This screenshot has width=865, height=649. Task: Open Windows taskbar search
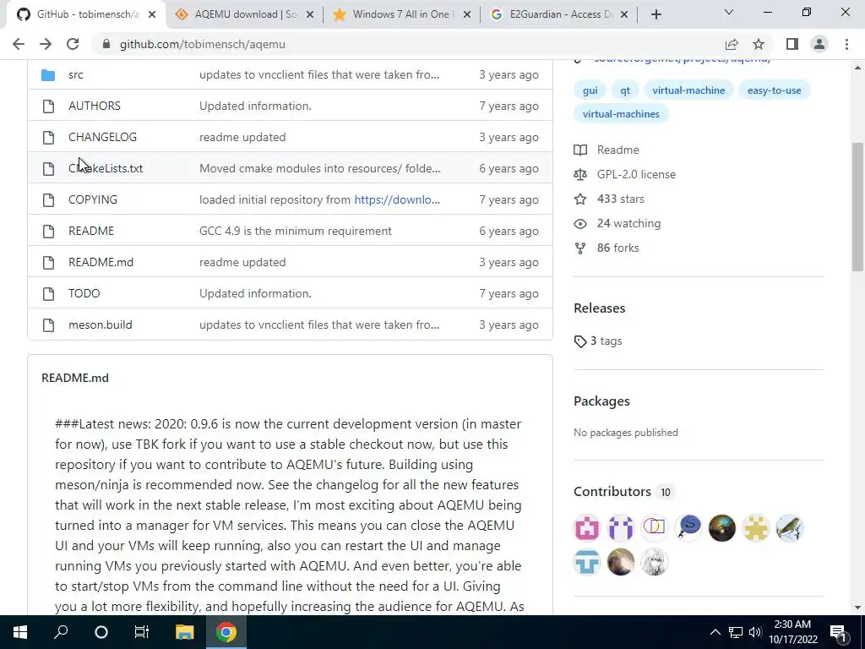(61, 632)
